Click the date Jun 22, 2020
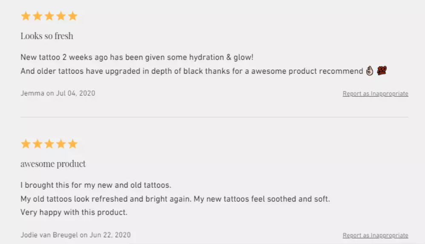The height and width of the screenshot is (244, 425). click(111, 235)
